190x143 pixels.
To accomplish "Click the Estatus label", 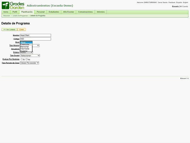I will coord(16,52).
